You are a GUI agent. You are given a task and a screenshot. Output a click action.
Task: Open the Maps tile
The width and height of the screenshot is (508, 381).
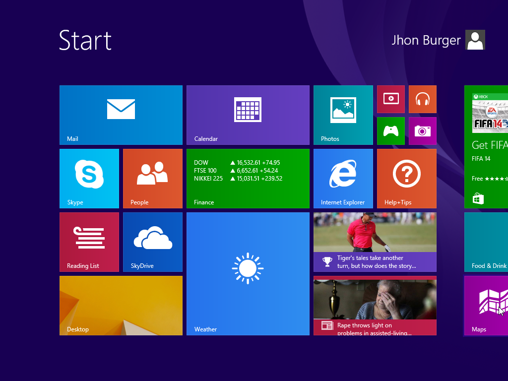pos(486,306)
